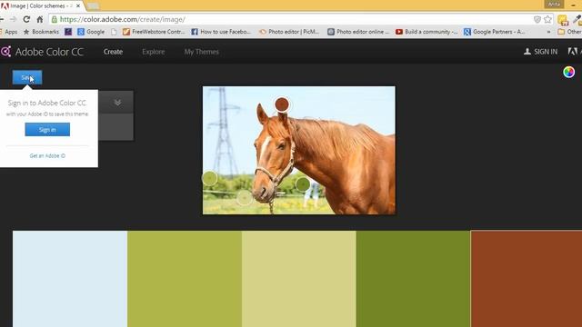The width and height of the screenshot is (582, 327).
Task: Expand the double-chevron color mood dropdown
Action: (x=117, y=103)
